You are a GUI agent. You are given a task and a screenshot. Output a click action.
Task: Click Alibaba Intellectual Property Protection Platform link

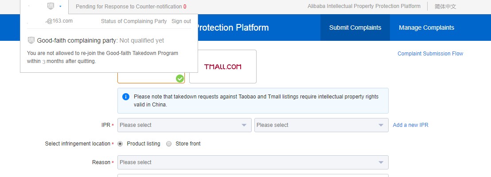[x=364, y=6]
